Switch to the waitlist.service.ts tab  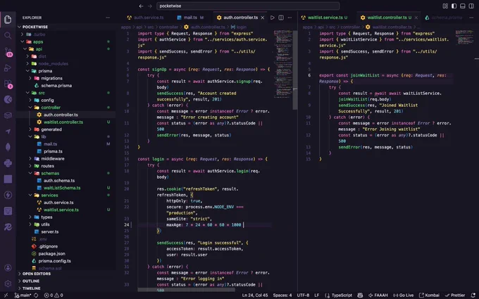pos(325,18)
